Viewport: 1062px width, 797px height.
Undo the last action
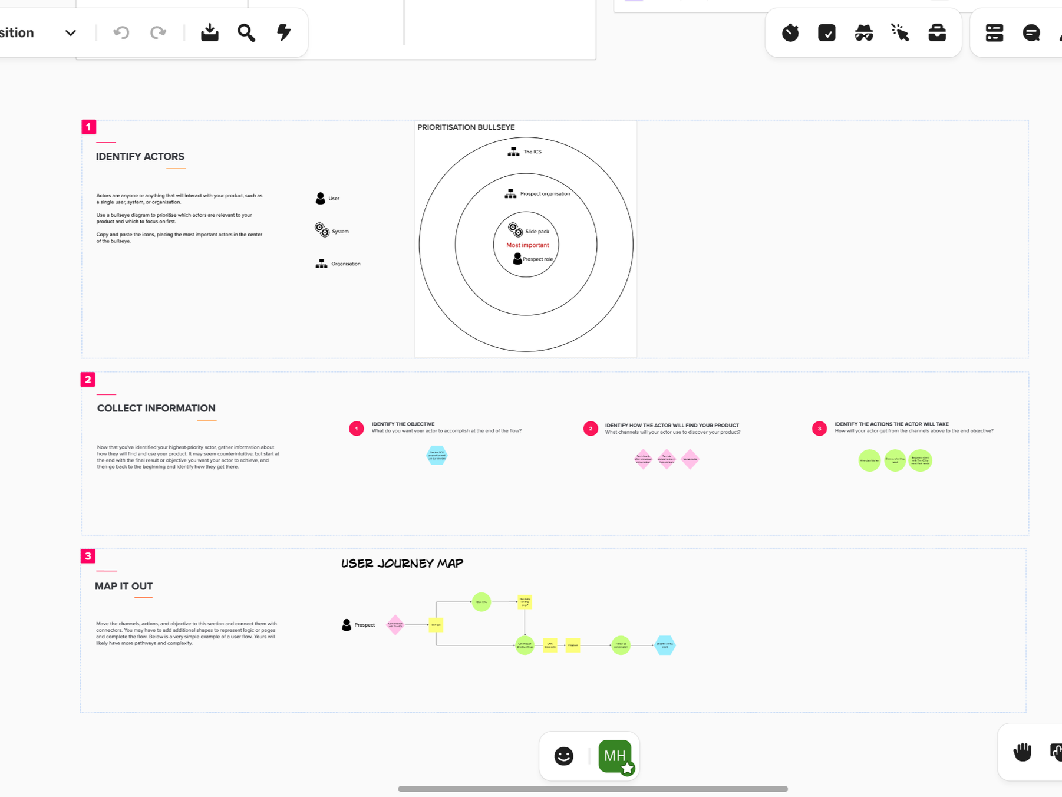click(121, 32)
